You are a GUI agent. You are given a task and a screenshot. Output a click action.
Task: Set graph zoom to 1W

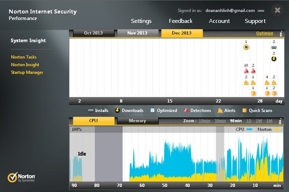point(259,121)
